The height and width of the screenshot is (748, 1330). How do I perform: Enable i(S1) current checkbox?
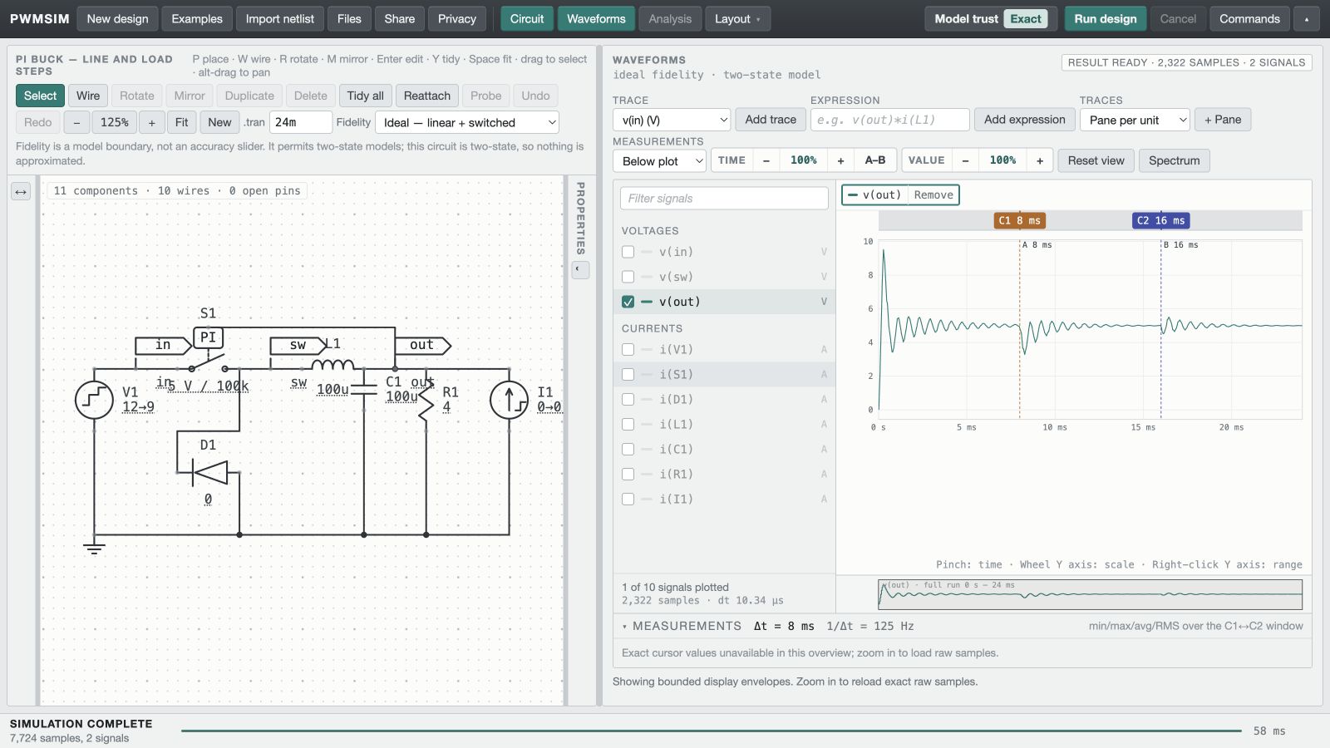click(628, 375)
